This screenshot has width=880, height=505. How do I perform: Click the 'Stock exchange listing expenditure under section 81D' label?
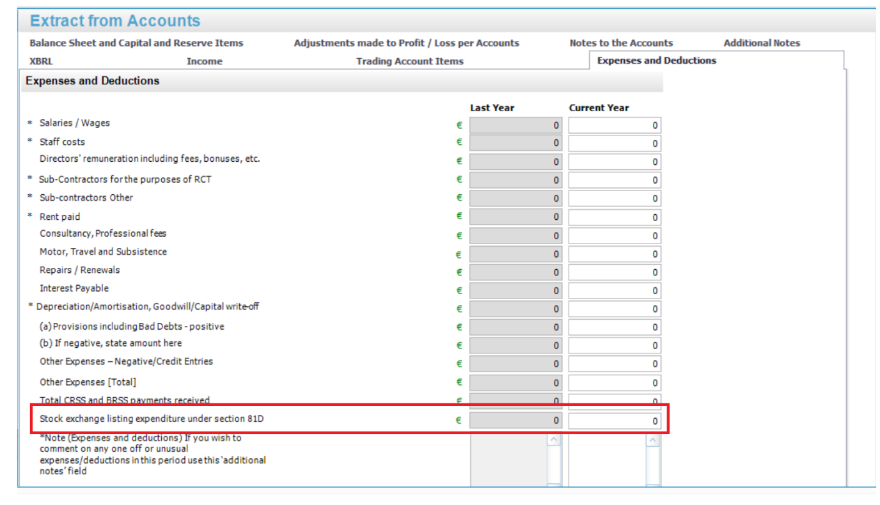152,419
